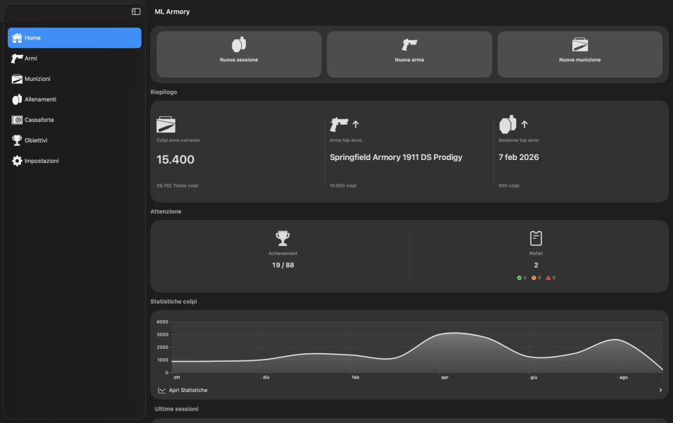Click the Wallet clipboard icon

tap(536, 238)
